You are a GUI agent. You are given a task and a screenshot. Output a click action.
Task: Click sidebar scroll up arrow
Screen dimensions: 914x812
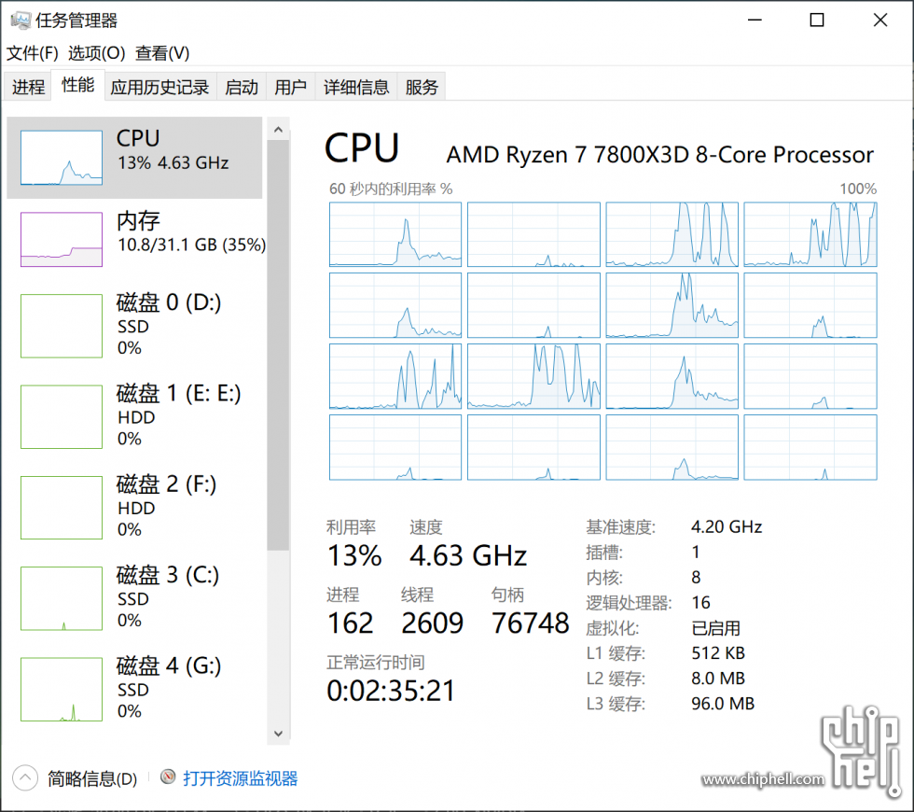click(278, 130)
